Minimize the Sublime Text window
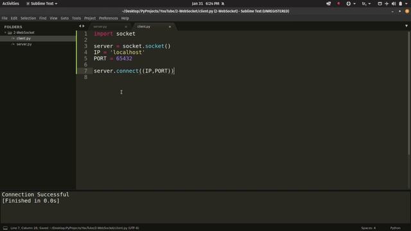The width and height of the screenshot is (411, 231). point(392,12)
